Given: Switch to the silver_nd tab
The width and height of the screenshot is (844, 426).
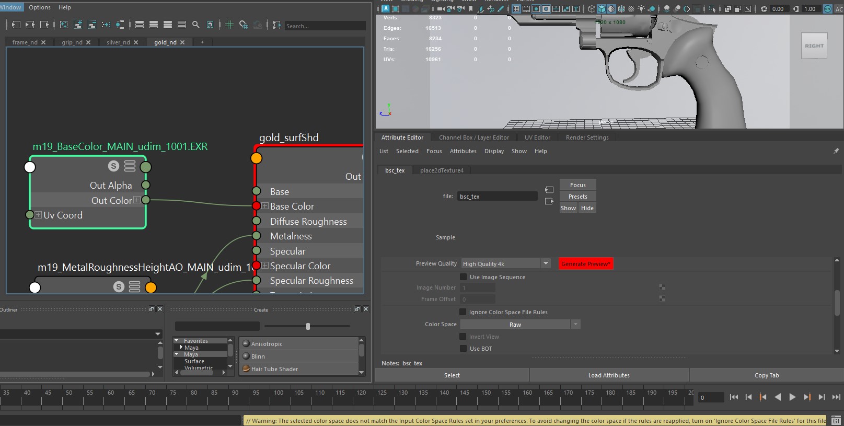Looking at the screenshot, I should (118, 42).
